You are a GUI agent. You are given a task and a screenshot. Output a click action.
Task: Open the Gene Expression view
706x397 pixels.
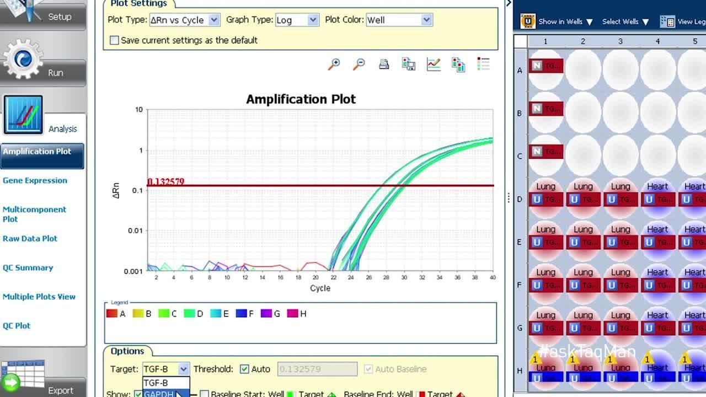[35, 180]
